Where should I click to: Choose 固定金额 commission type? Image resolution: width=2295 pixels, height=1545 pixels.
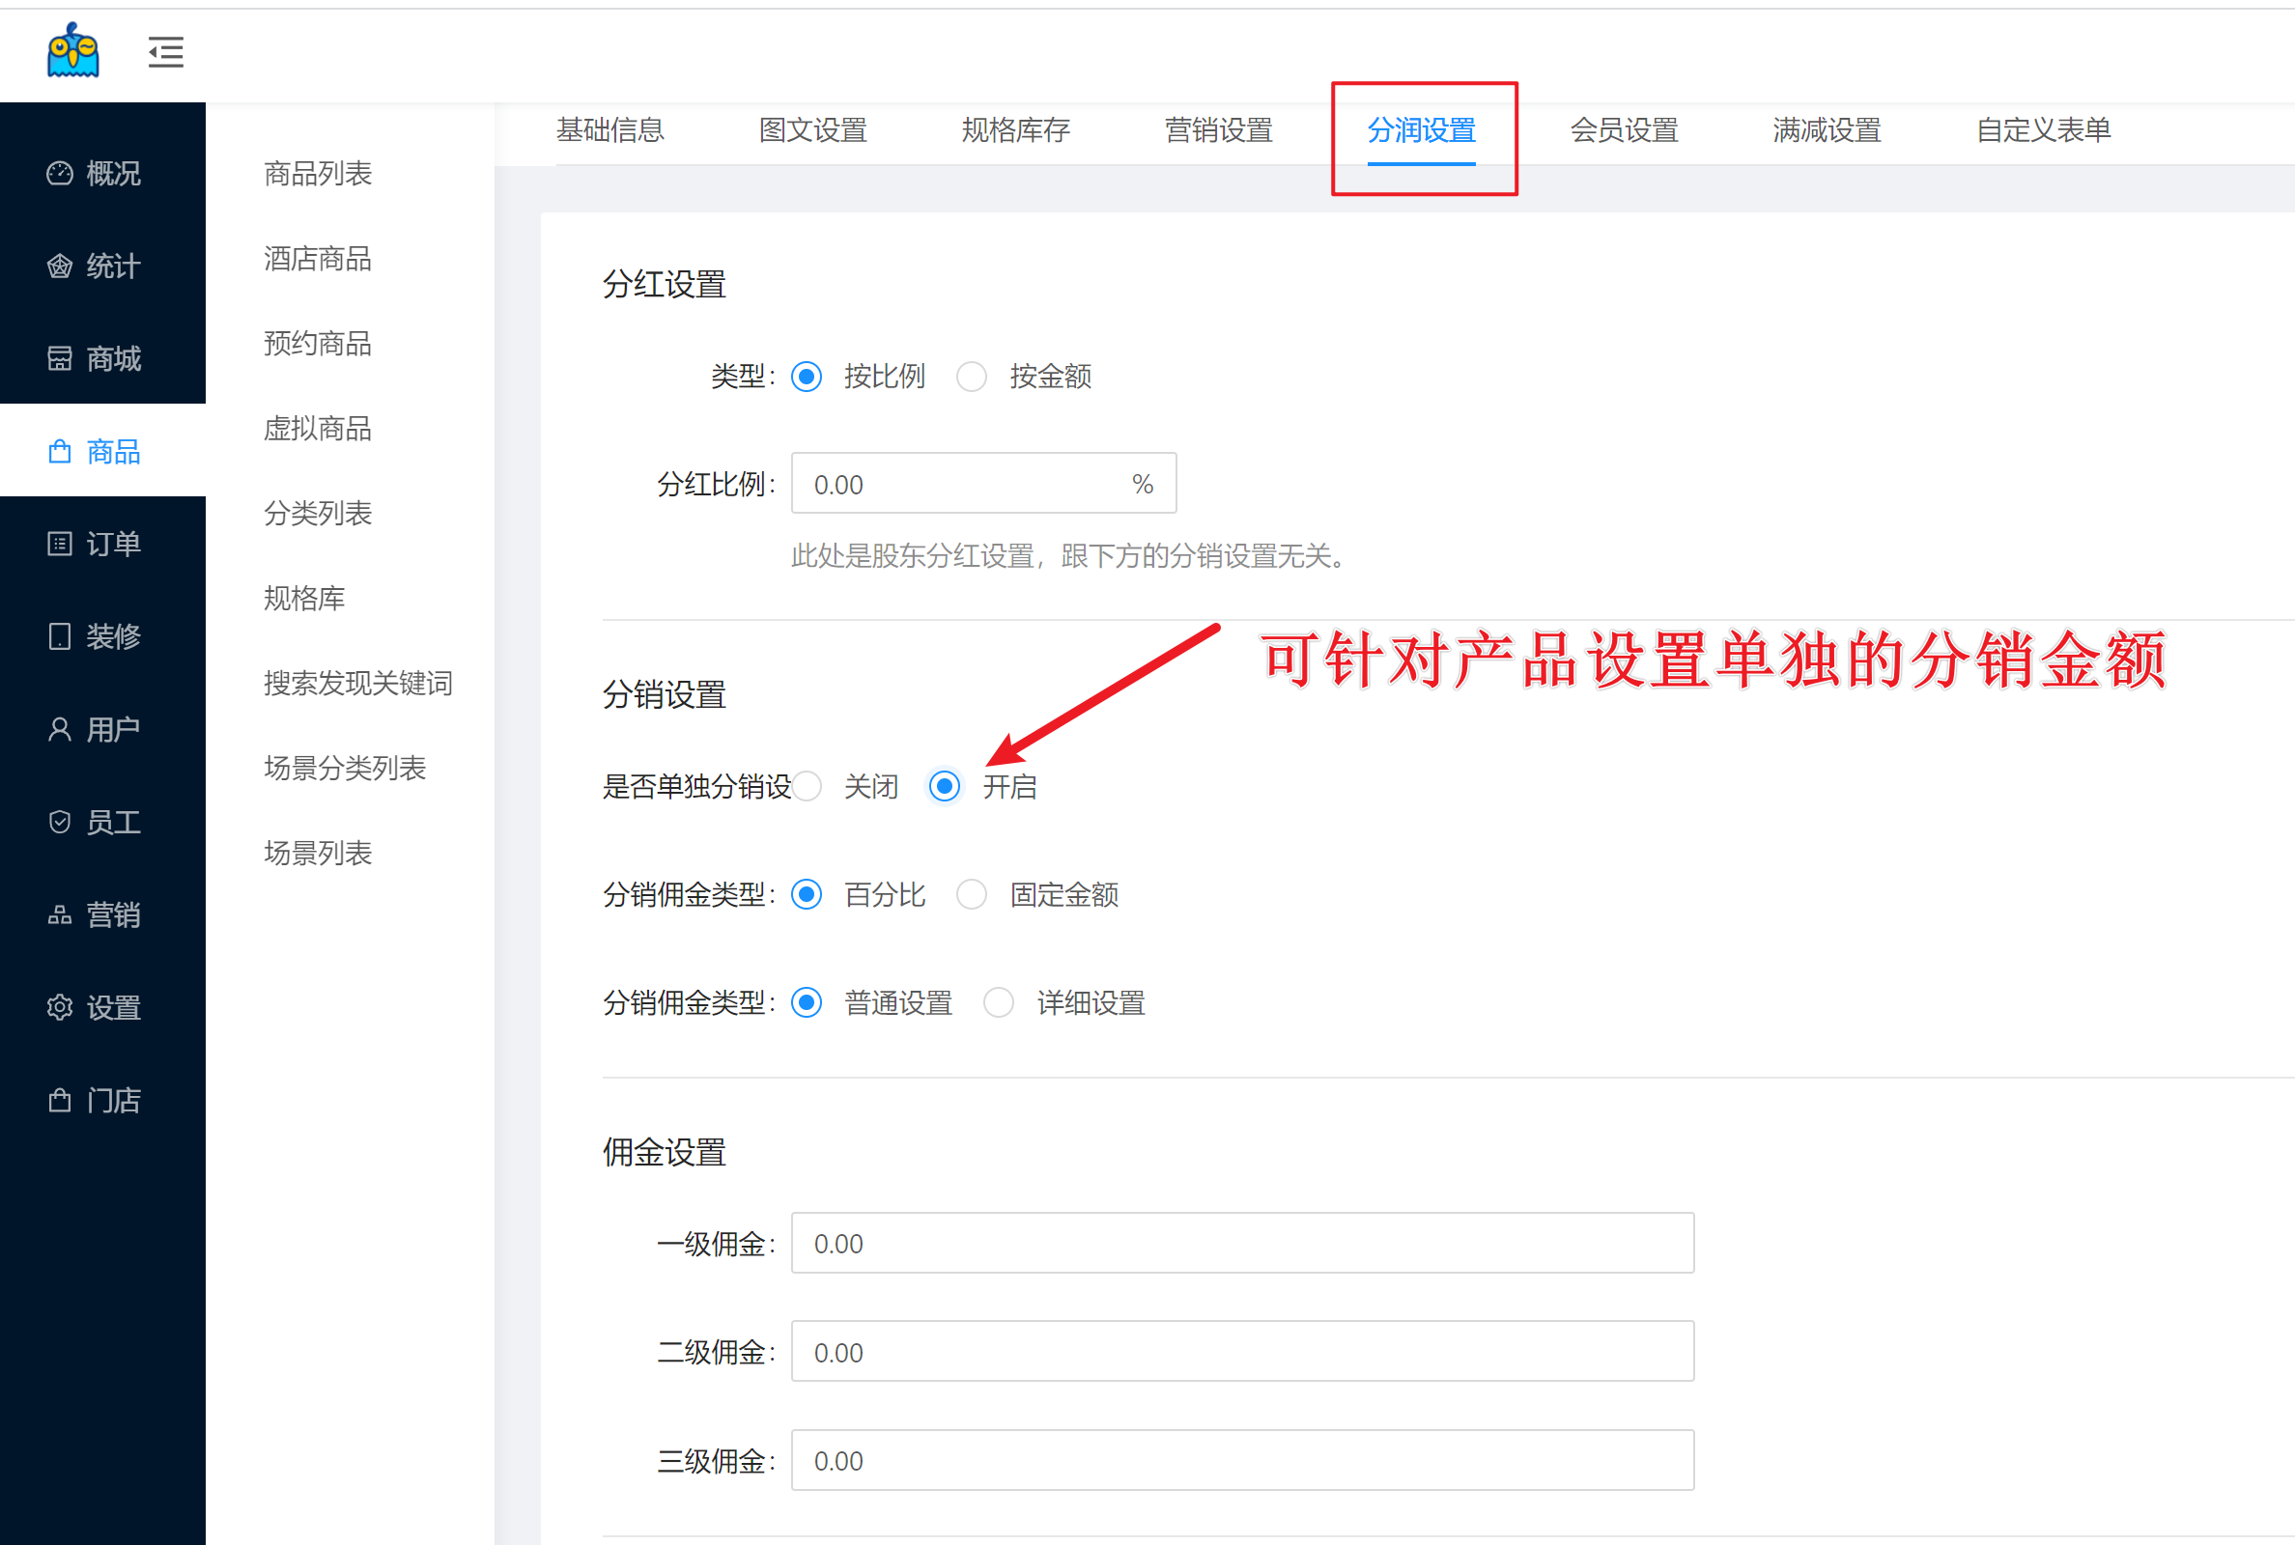[972, 895]
